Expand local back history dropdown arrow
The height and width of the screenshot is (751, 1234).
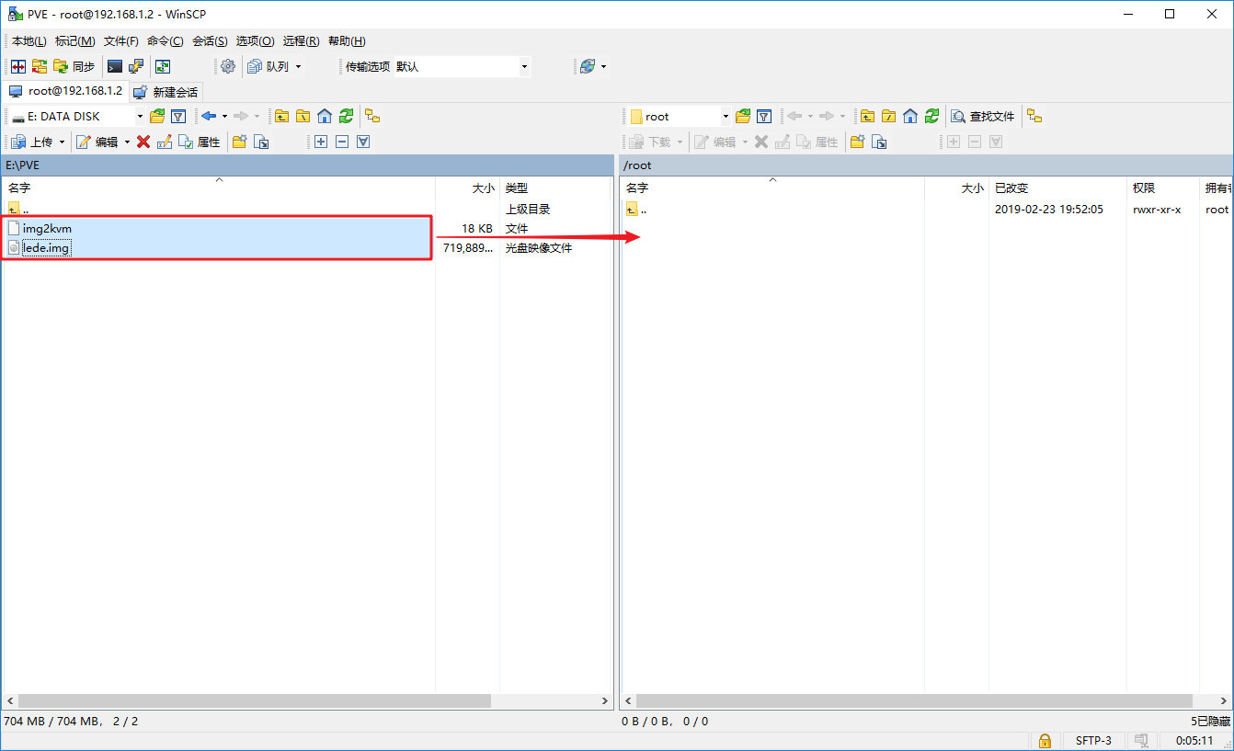click(224, 117)
